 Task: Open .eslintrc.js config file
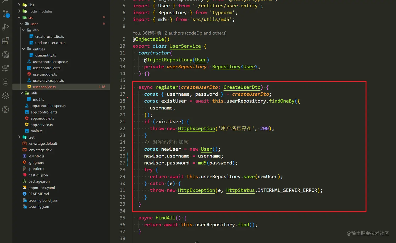tap(36, 156)
